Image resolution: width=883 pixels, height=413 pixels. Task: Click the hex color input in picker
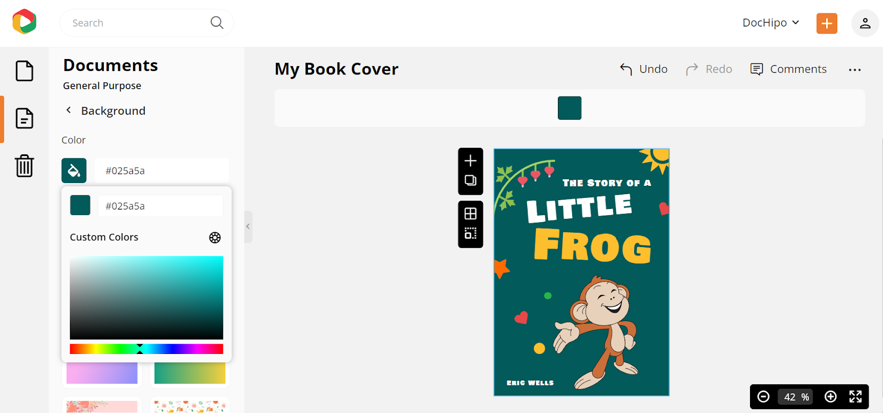tap(160, 206)
